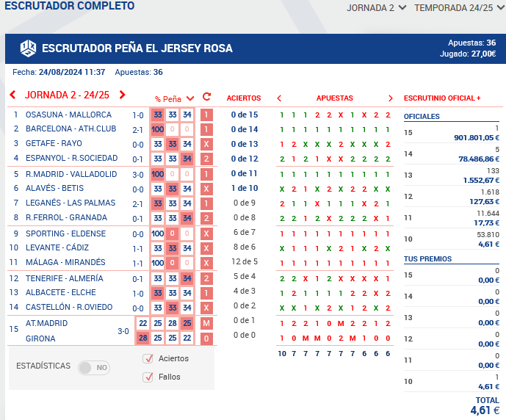
Task: Select result 1 for R.Madrid - Valladolid
Action: tap(206, 174)
